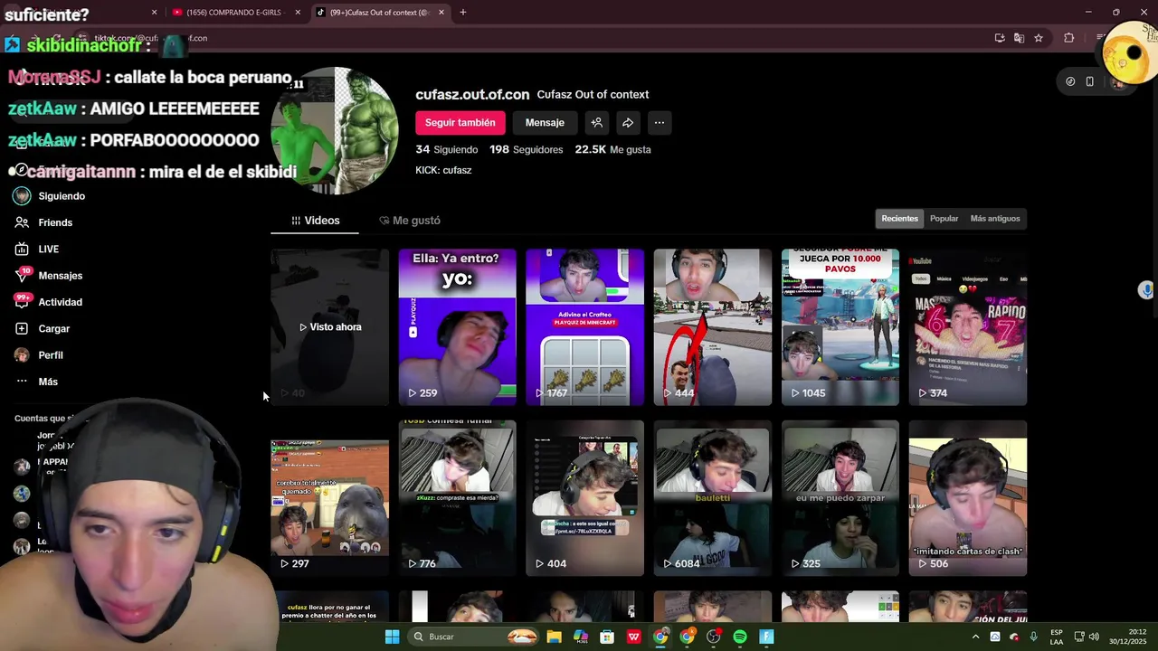Open the bauletti video with 6084 views
This screenshot has height=651, width=1158.
pos(712,498)
